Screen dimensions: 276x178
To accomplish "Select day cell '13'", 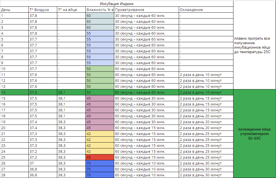I will 14,87.
